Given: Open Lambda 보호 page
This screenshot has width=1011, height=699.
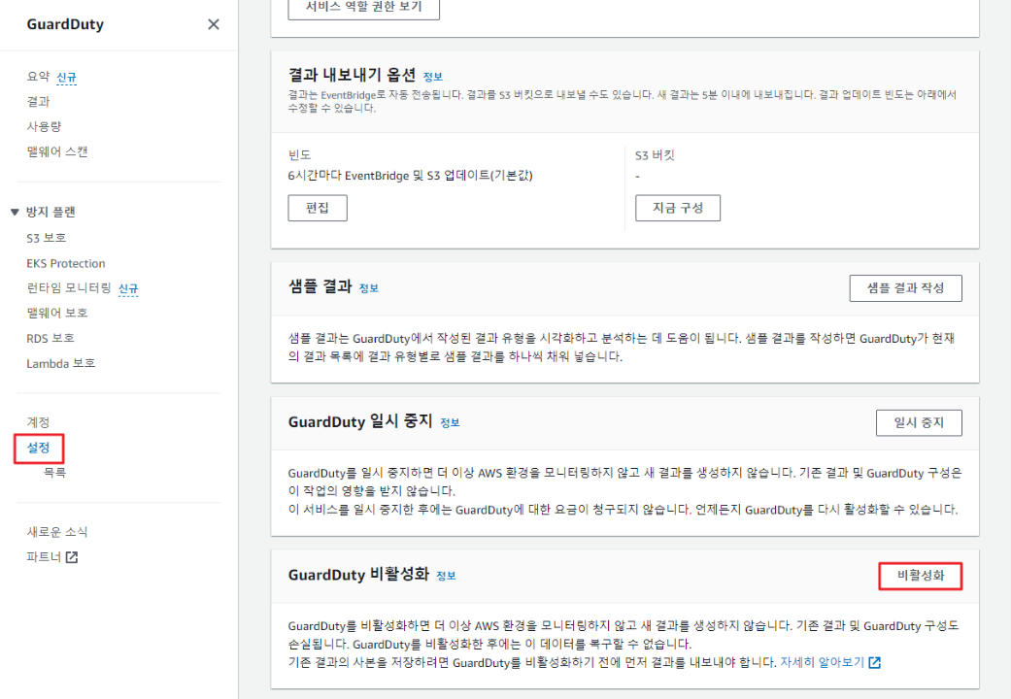Looking at the screenshot, I should [60, 363].
